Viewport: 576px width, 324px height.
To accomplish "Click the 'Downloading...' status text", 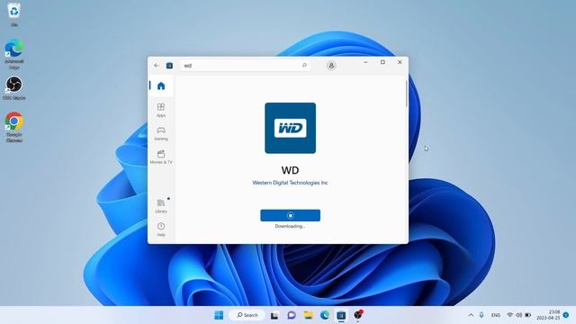I will (x=290, y=226).
